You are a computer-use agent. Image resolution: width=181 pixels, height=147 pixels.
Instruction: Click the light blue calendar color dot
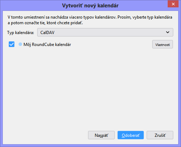(x=20, y=44)
